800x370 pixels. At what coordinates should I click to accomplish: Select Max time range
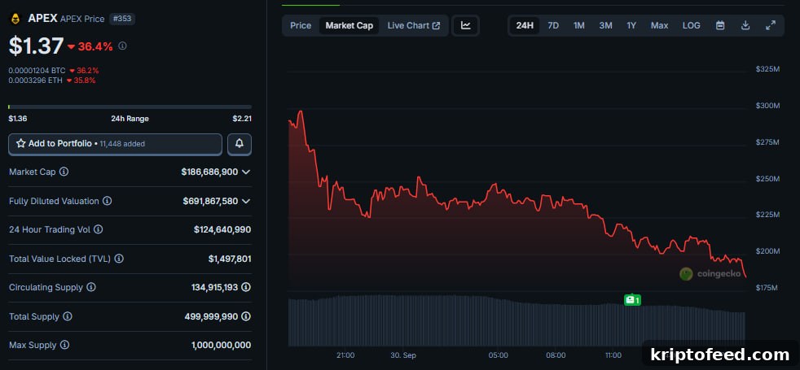pos(659,25)
